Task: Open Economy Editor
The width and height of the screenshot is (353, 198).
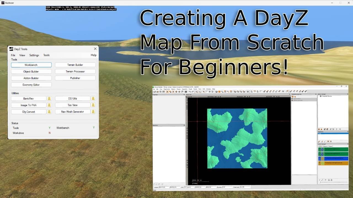Action: (31, 85)
